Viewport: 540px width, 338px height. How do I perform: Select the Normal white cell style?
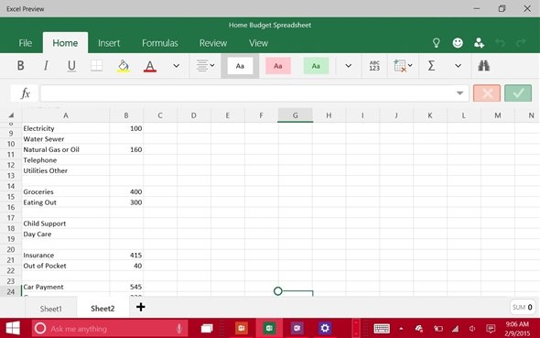(x=240, y=66)
